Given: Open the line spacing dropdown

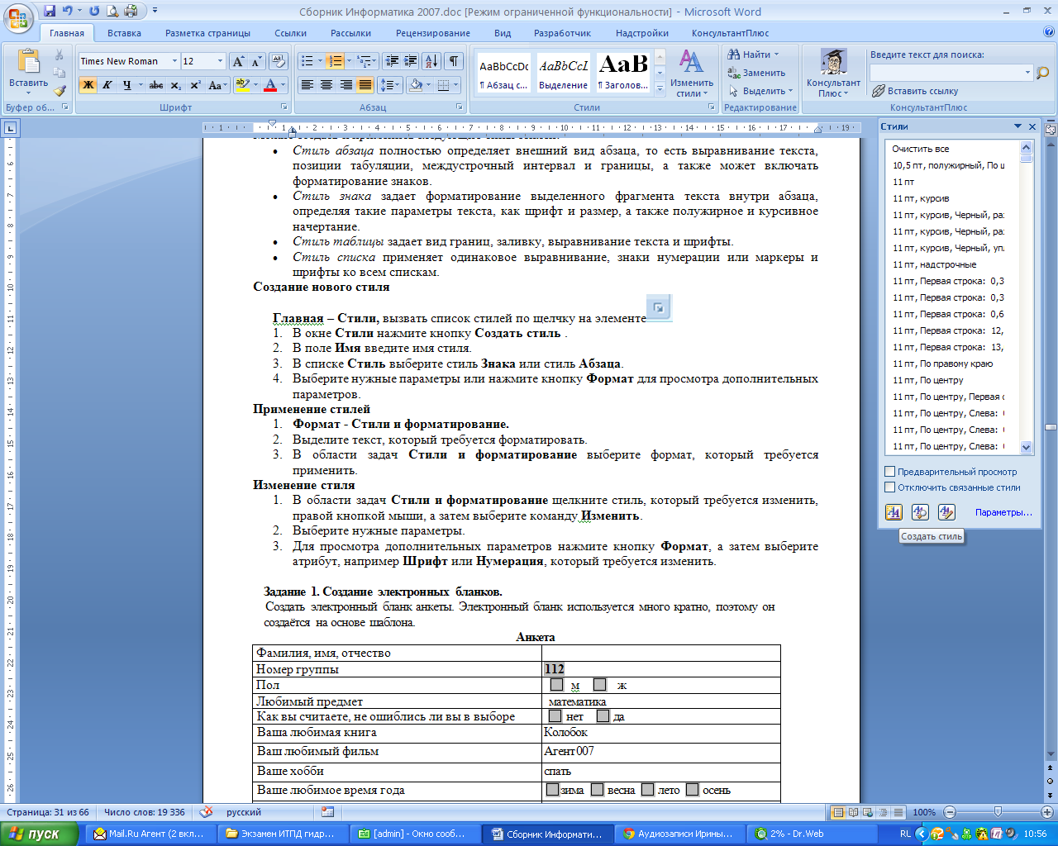Looking at the screenshot, I should coord(392,85).
